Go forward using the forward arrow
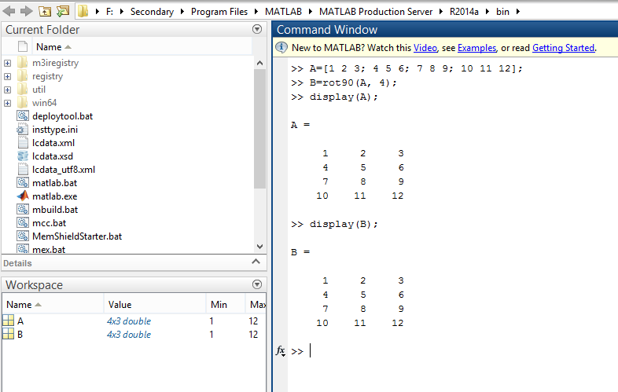This screenshot has height=392, width=618. (27, 11)
